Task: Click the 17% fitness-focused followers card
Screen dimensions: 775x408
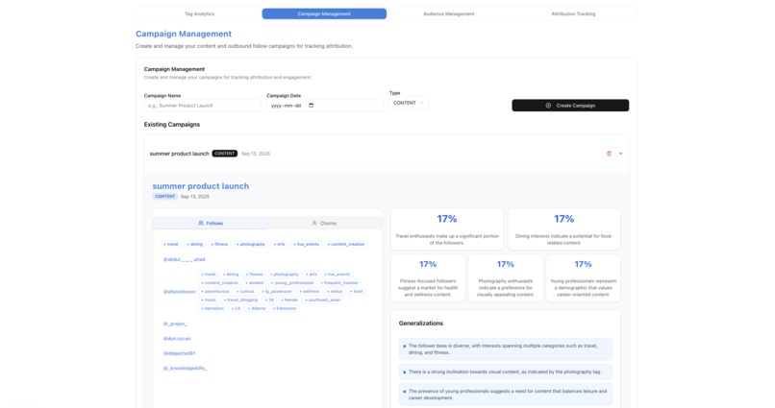Action: (x=428, y=278)
